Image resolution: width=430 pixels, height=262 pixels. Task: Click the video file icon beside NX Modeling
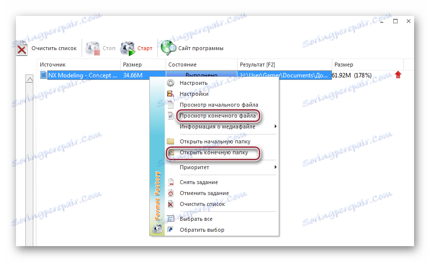coord(43,75)
